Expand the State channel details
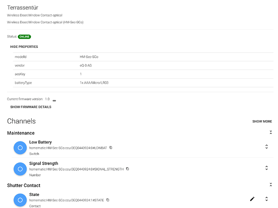 (266, 199)
